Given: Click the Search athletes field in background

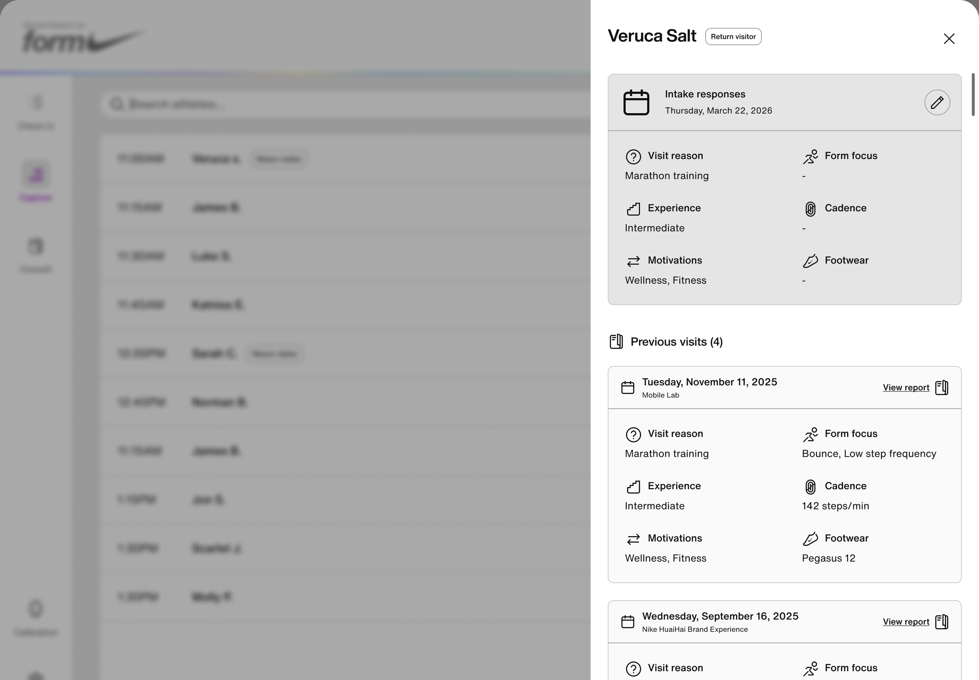Looking at the screenshot, I should tap(345, 104).
